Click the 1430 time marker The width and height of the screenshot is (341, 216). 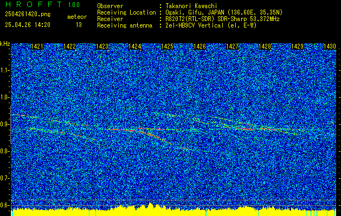[x=330, y=46]
